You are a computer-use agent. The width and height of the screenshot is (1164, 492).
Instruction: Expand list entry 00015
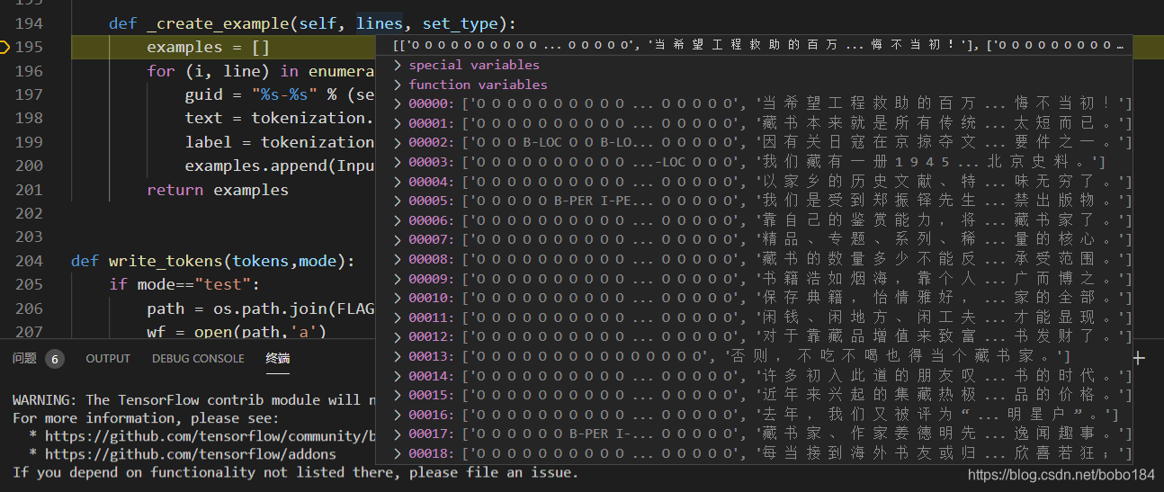(398, 395)
